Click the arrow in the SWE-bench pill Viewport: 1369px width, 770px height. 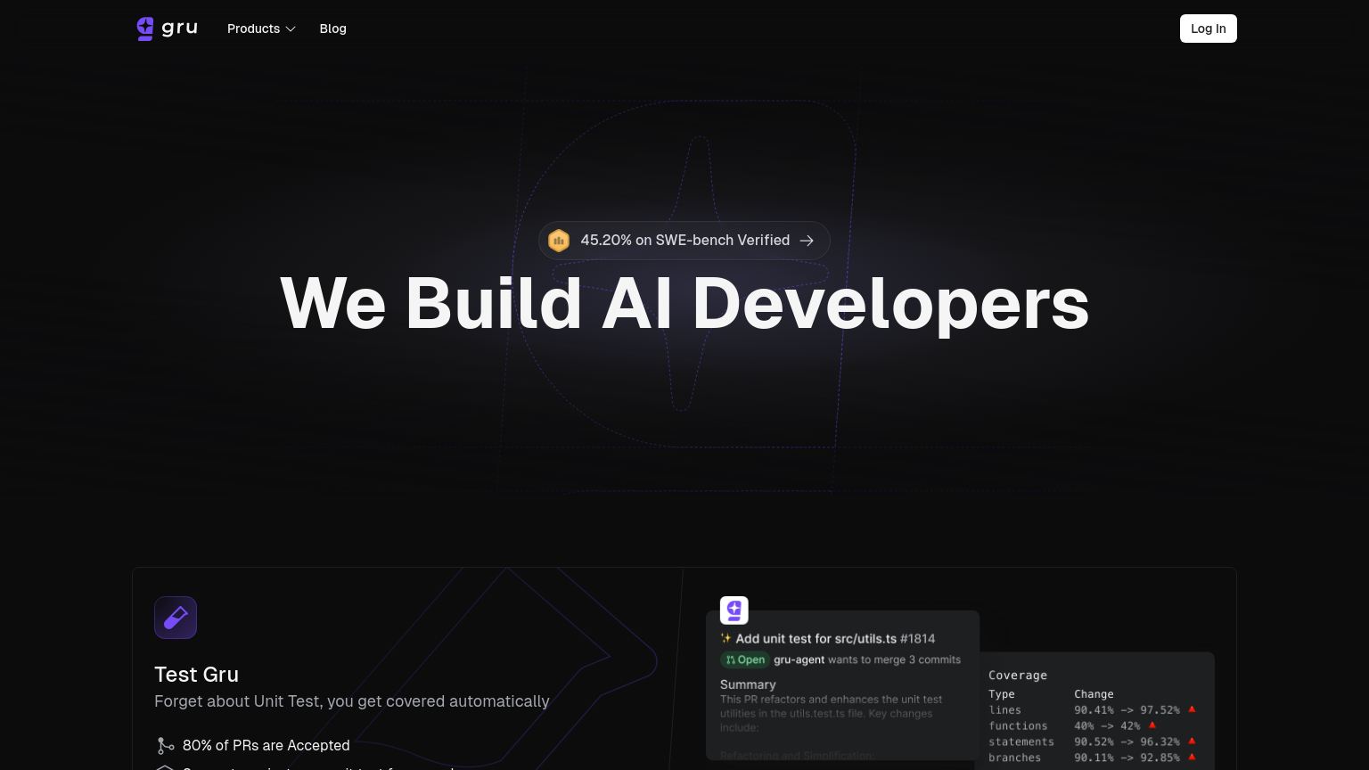807,241
